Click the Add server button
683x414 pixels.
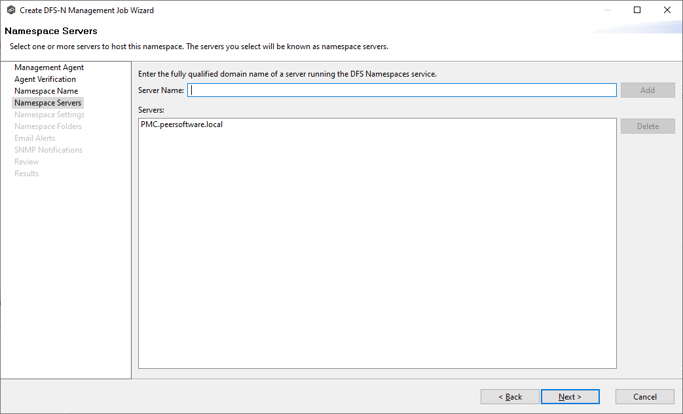click(647, 90)
